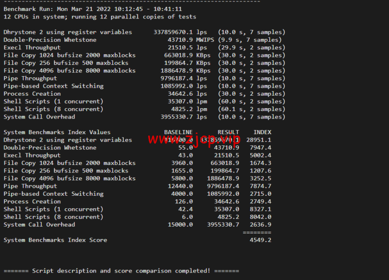This screenshot has width=389, height=280.
Task: Click Process Creation 34642.6 lps value
Action: click(188, 94)
